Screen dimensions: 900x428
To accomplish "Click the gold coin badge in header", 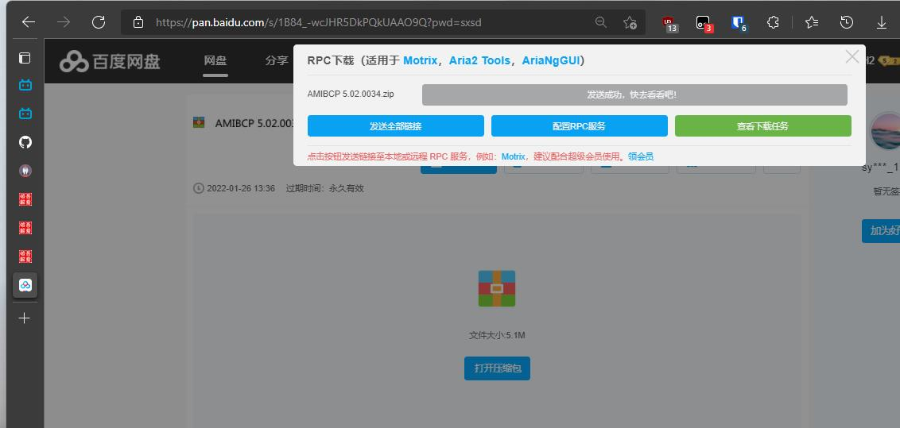I will pos(889,60).
